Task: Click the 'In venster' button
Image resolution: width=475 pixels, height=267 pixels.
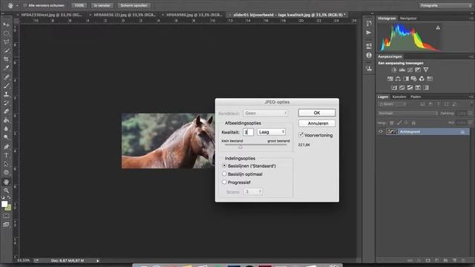Action: (x=102, y=5)
